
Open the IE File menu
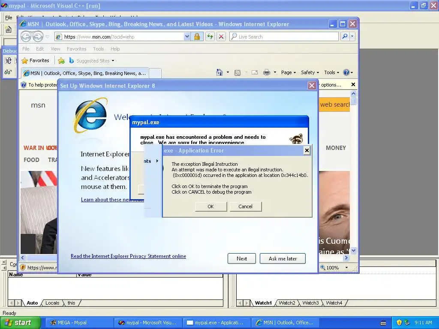point(26,49)
